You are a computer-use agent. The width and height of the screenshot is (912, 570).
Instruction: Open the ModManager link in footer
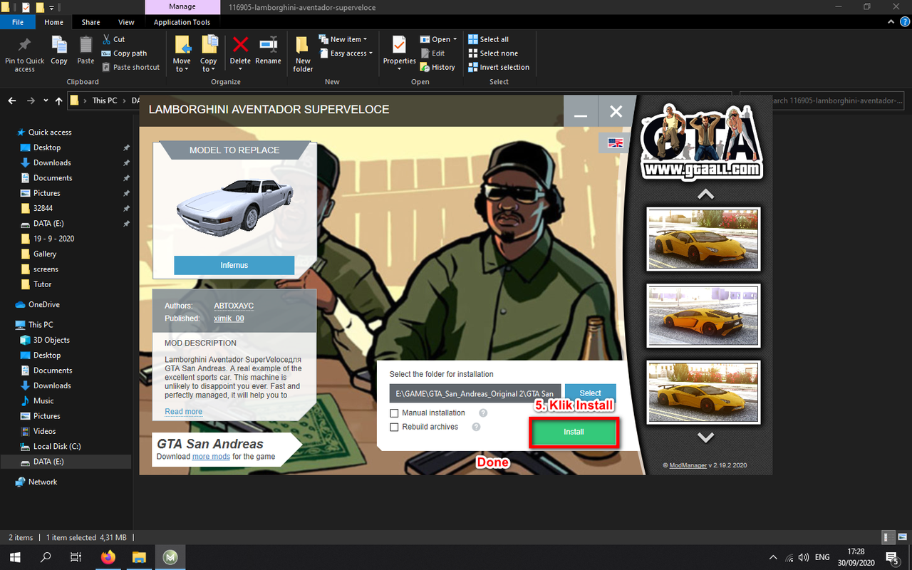[688, 465]
